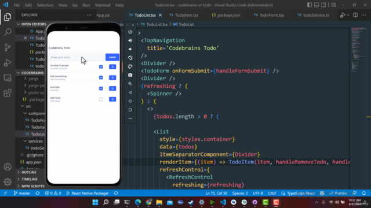Click emulator zoom magnifier icon
Image resolution: width=371 pixels, height=208 pixels.
tap(130, 84)
